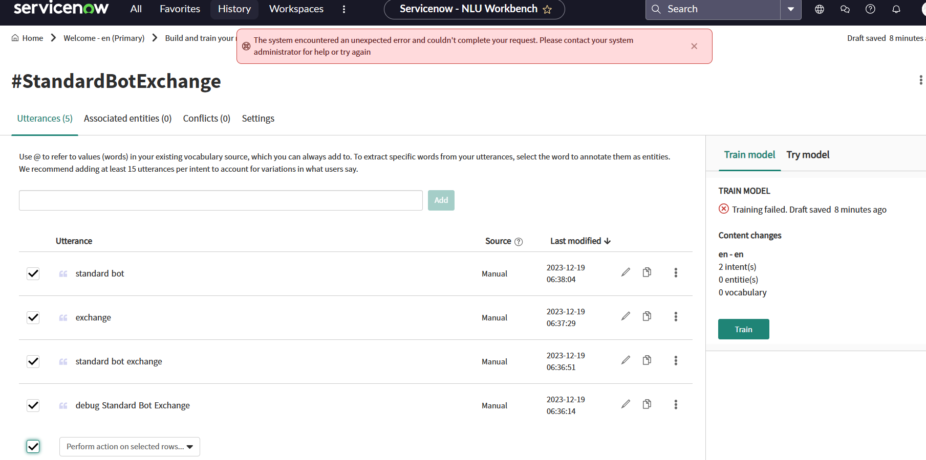
Task: Uncheck the "exchange" utterance checkbox
Action: coord(33,317)
